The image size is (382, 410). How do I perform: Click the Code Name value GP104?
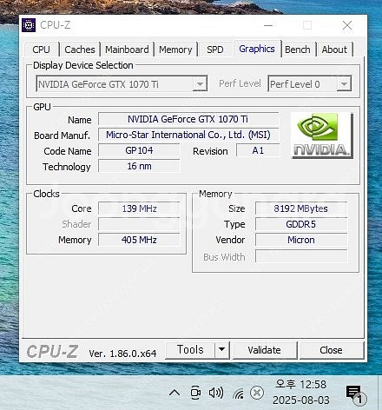click(x=139, y=150)
